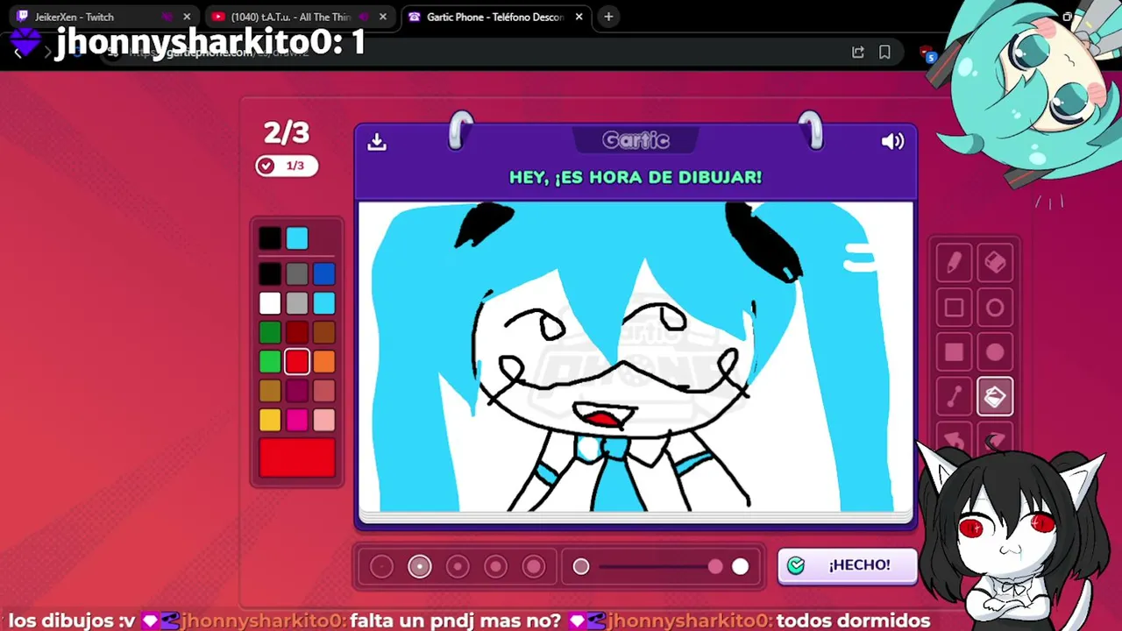Image resolution: width=1122 pixels, height=631 pixels.
Task: Click the drawing canvas
Action: tap(636, 357)
